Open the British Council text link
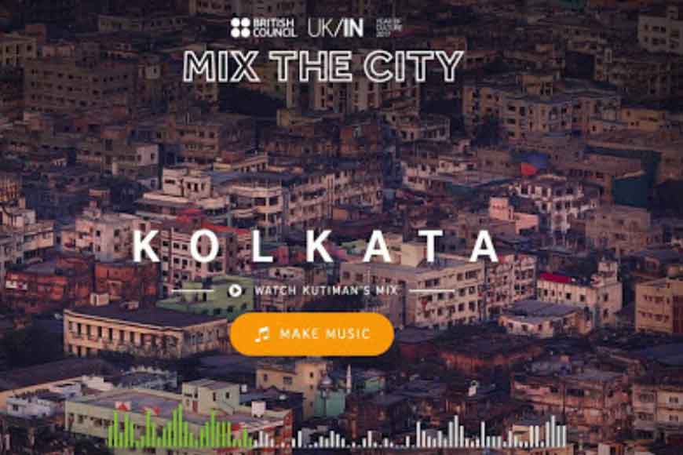The width and height of the screenshot is (683, 455). pos(274,28)
